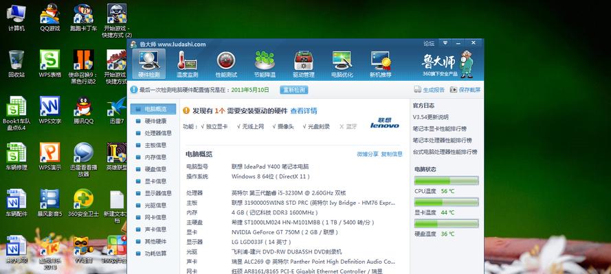Open 笔记本处理器性能排行榜 ranking link
This screenshot has height=274, width=611.
click(443, 140)
